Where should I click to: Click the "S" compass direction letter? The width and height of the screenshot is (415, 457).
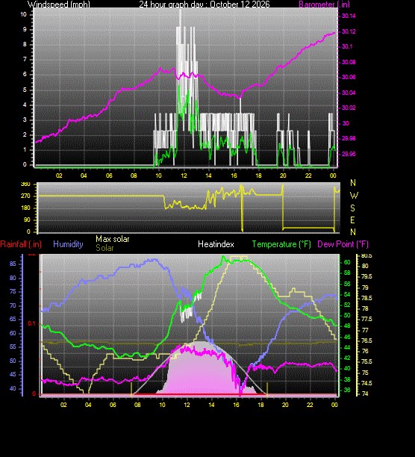click(353, 208)
